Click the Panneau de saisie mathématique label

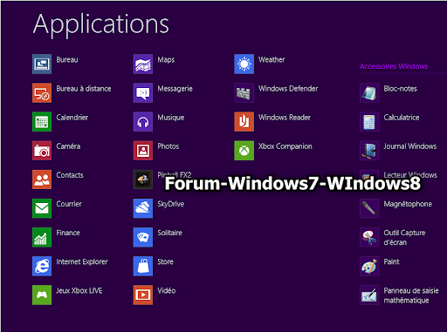pyautogui.click(x=411, y=295)
